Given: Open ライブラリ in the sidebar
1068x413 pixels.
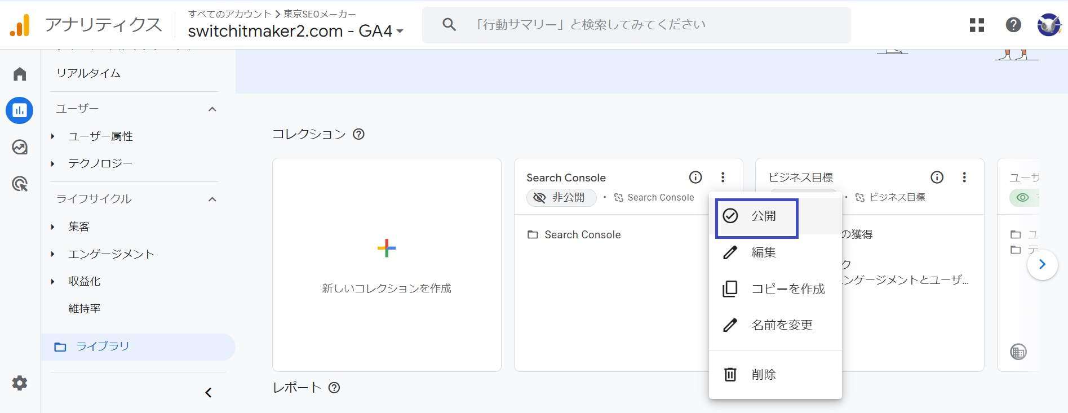Looking at the screenshot, I should [x=138, y=347].
